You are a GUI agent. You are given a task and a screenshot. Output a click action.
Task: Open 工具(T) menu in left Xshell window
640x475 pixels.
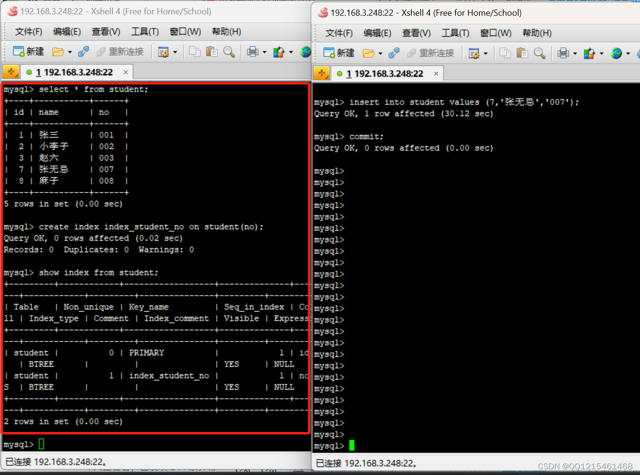pos(145,32)
